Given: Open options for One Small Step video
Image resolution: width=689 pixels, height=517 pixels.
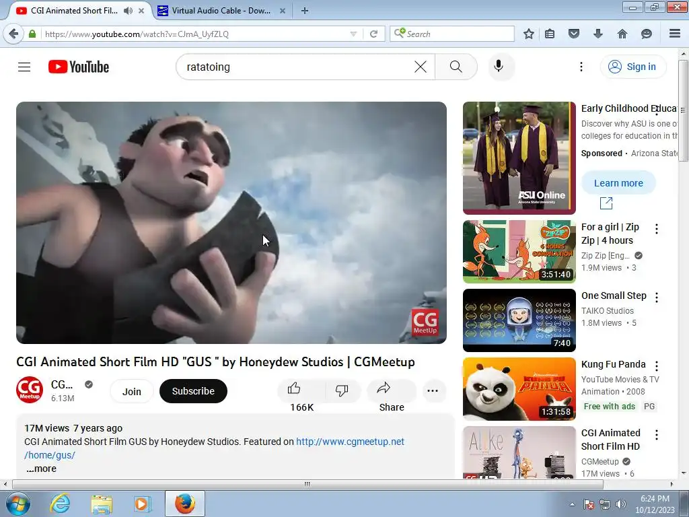Looking at the screenshot, I should [657, 298].
